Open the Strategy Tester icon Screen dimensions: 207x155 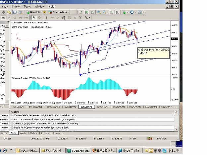(x=20, y=12)
